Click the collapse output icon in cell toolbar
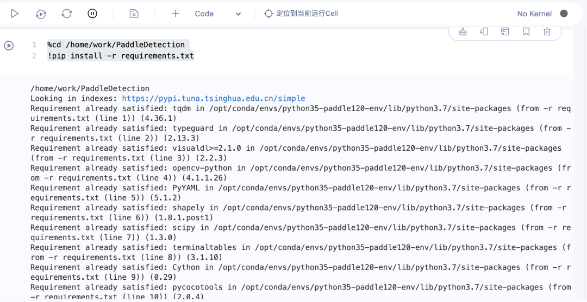 pyautogui.click(x=505, y=32)
